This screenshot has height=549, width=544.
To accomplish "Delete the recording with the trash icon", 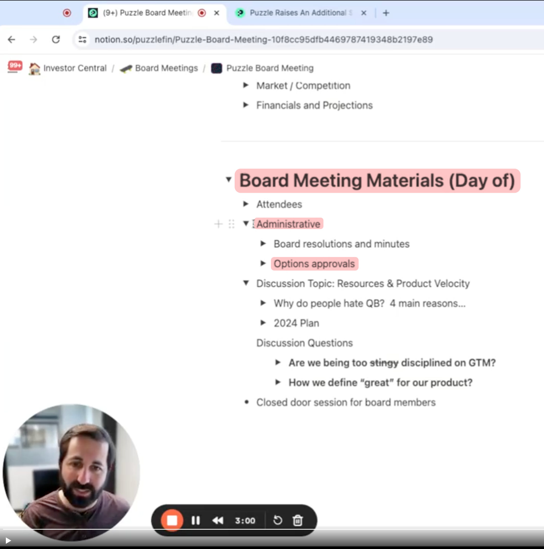I will click(x=297, y=520).
